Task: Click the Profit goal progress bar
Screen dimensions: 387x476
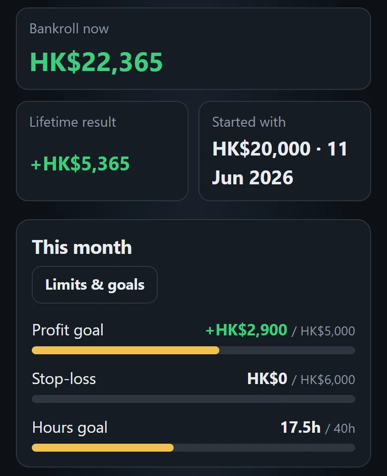Action: coord(193,350)
